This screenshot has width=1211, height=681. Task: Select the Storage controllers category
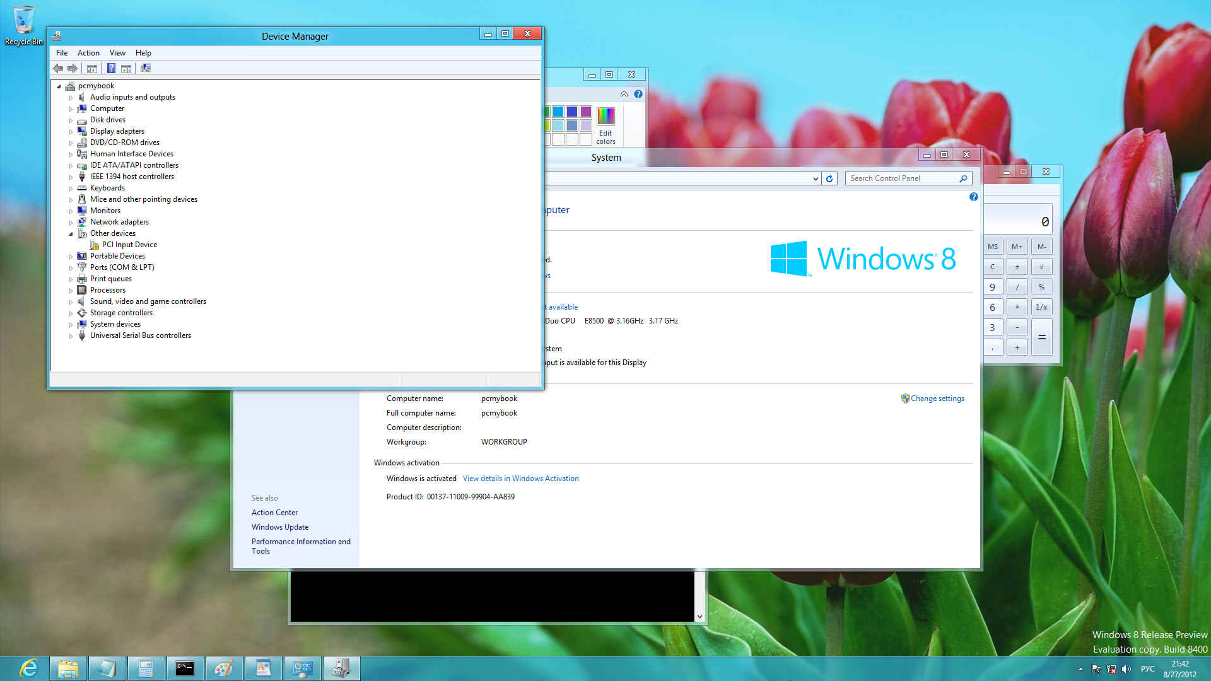[x=121, y=313]
